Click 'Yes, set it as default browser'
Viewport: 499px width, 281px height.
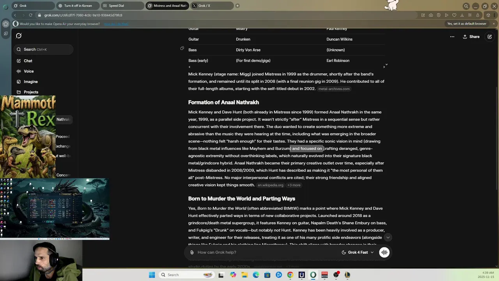(x=467, y=24)
